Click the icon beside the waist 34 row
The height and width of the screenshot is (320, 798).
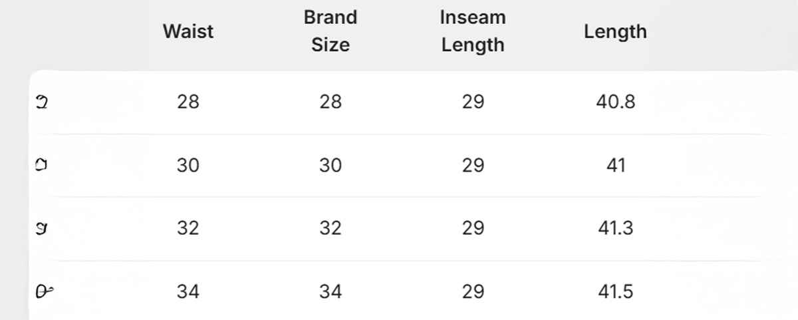point(43,291)
